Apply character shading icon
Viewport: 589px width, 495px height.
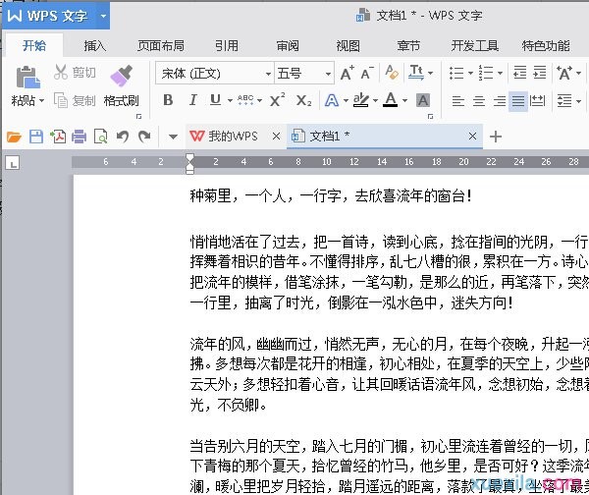click(x=423, y=100)
